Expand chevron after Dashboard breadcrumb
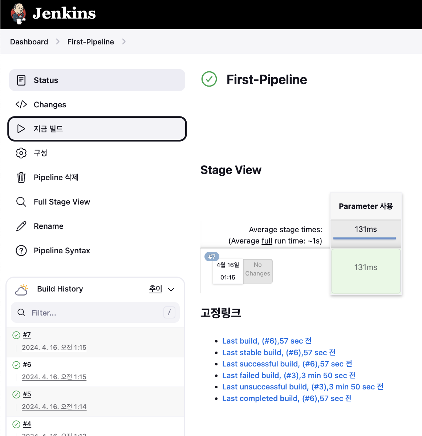Screen dimensions: 422x436 (x=58, y=42)
